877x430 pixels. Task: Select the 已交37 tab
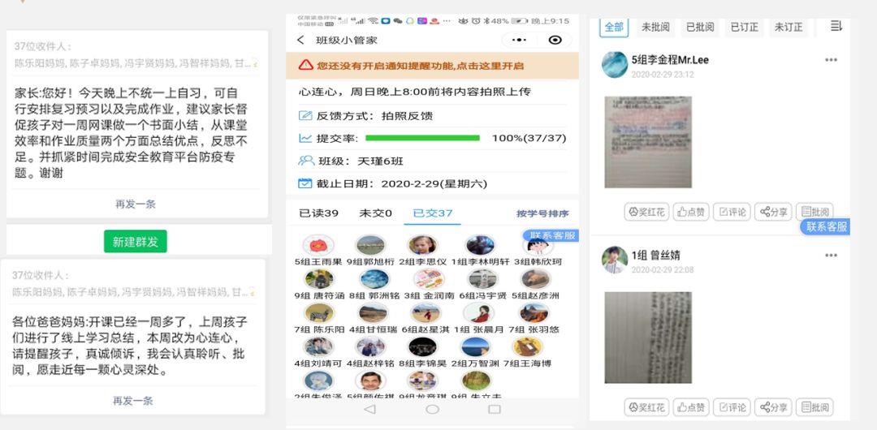point(432,213)
